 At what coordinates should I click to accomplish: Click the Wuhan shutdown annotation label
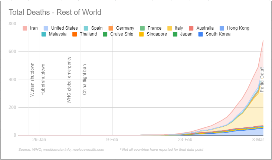click(32, 80)
